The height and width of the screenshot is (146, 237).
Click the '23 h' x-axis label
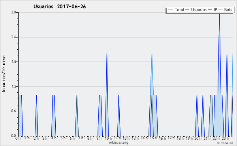(x=225, y=138)
